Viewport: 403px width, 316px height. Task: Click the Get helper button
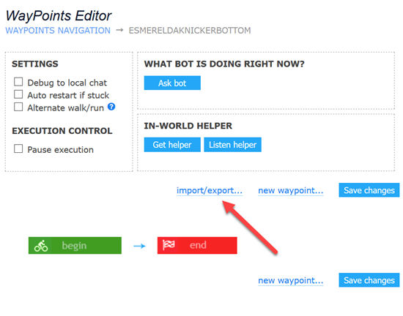tap(172, 145)
